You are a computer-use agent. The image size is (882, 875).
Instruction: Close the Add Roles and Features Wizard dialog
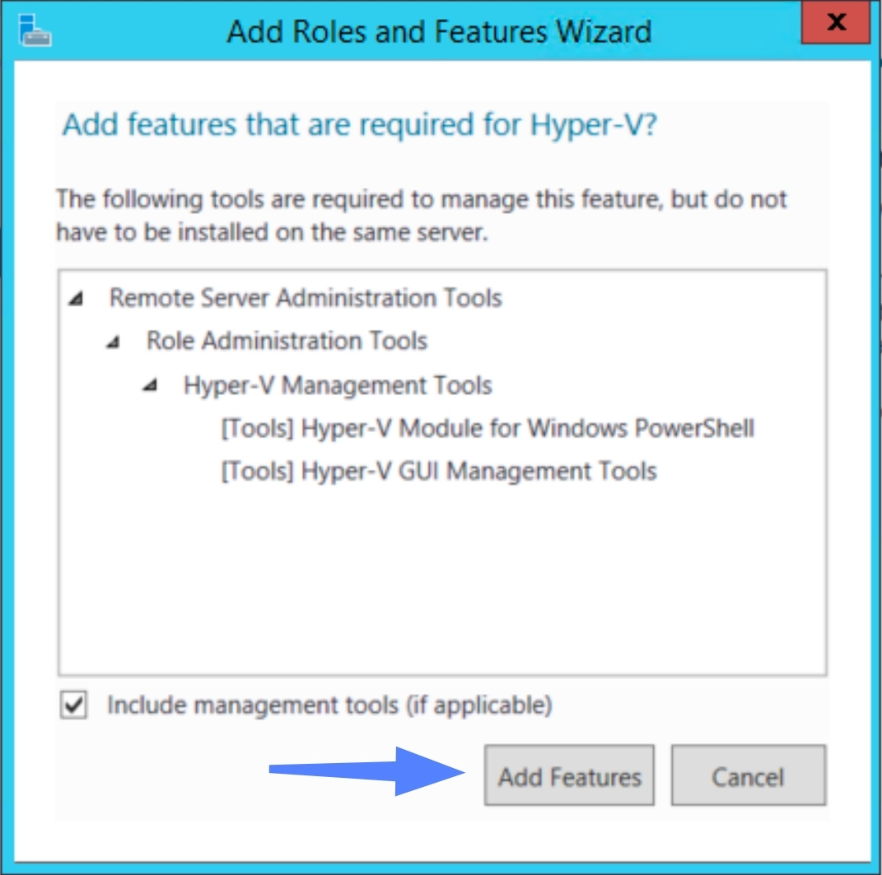pyautogui.click(x=835, y=23)
